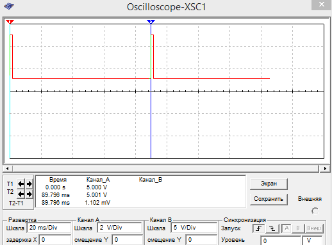The height and width of the screenshot is (245, 332).
Task: Click the oscilloscope app icon in title bar
Action: 9,6
